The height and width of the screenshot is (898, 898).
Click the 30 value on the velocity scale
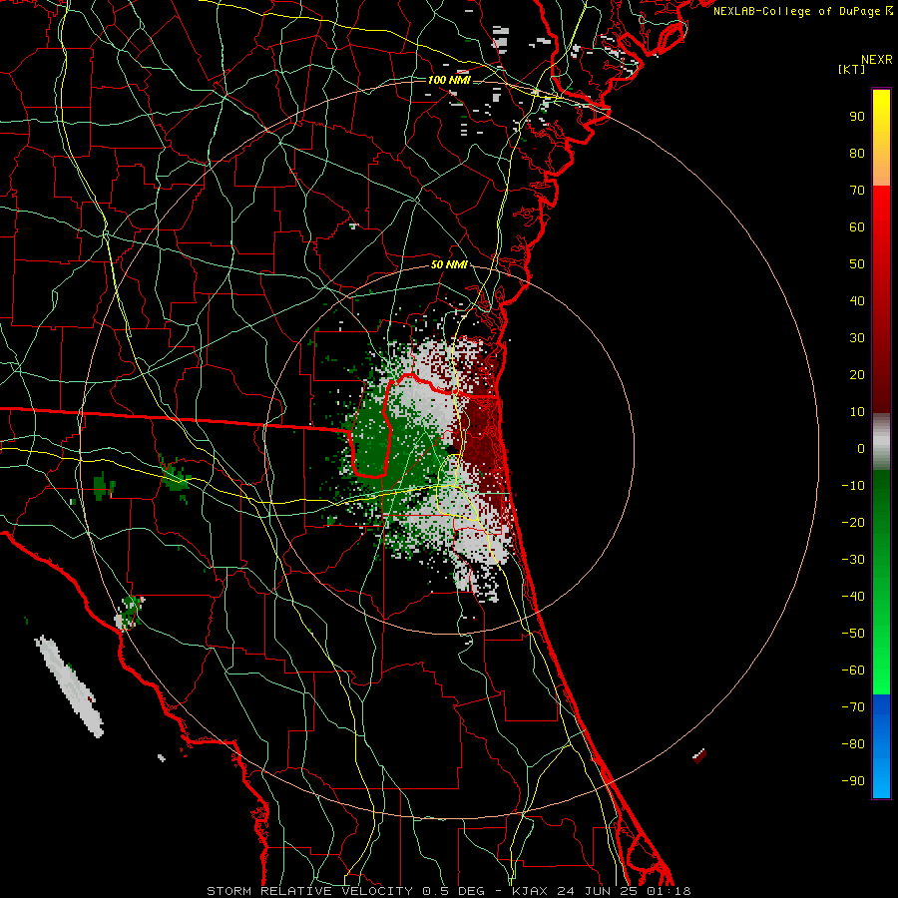pyautogui.click(x=857, y=338)
